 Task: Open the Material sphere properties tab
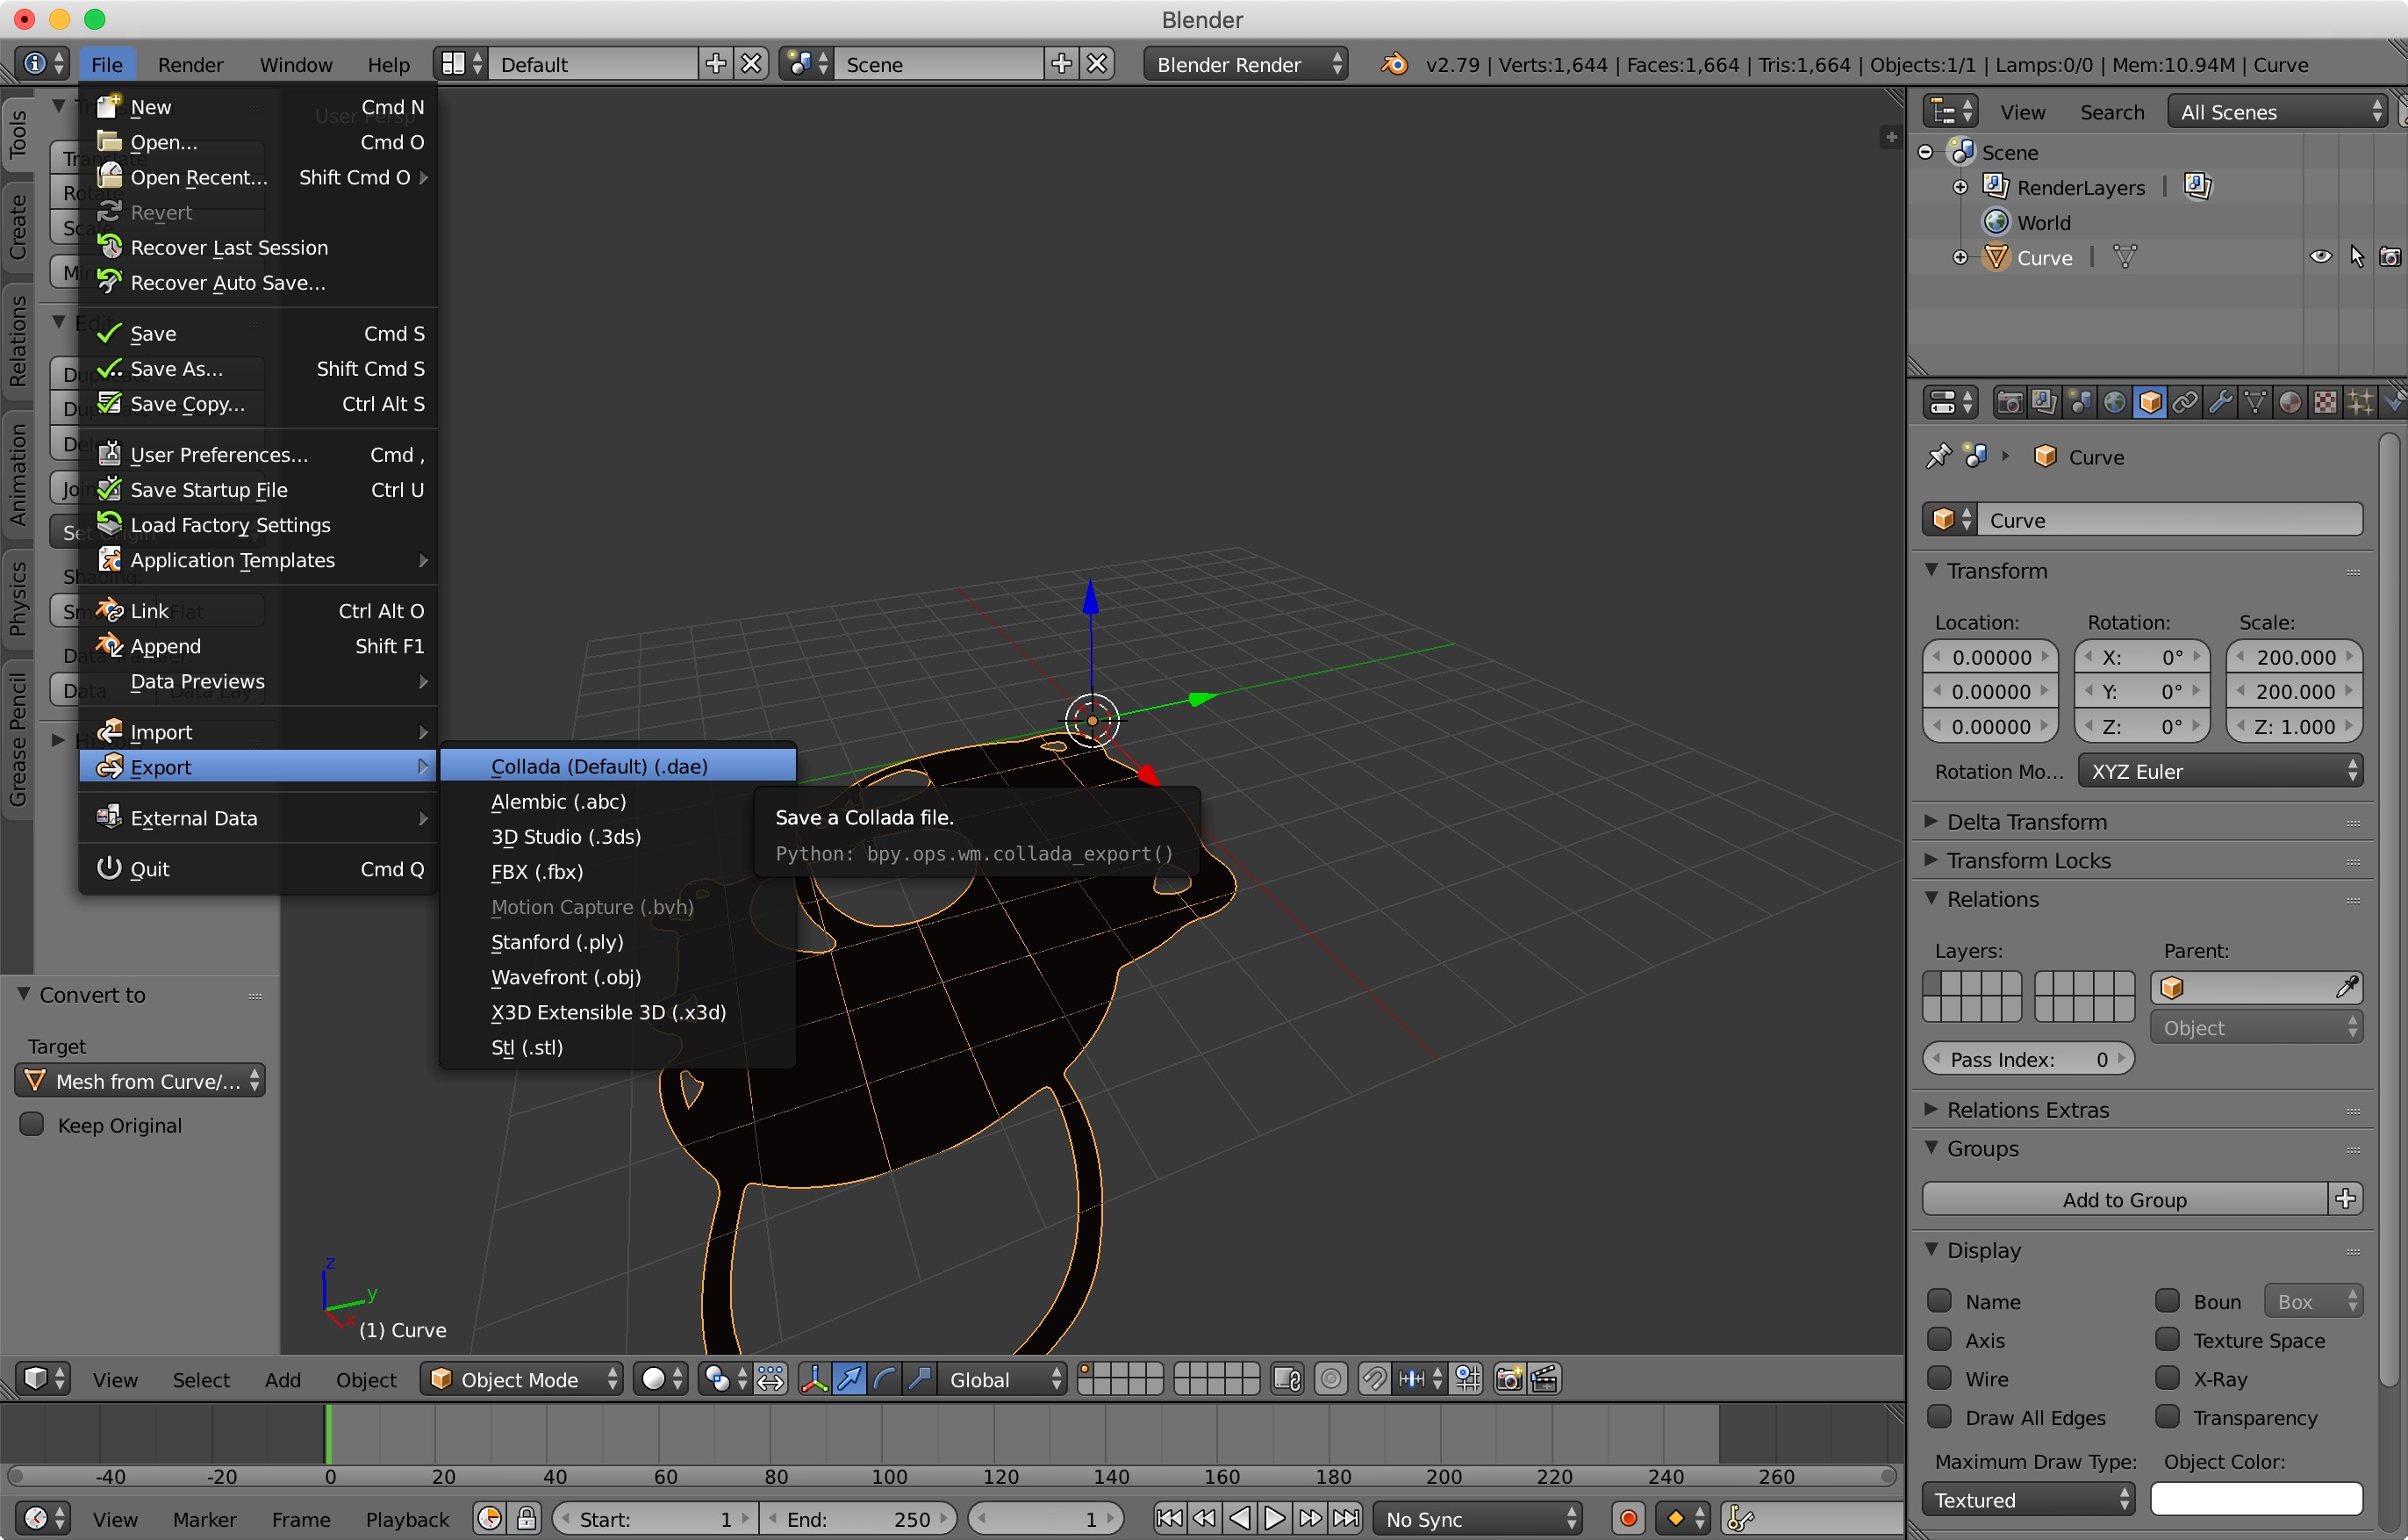pyautogui.click(x=2290, y=402)
